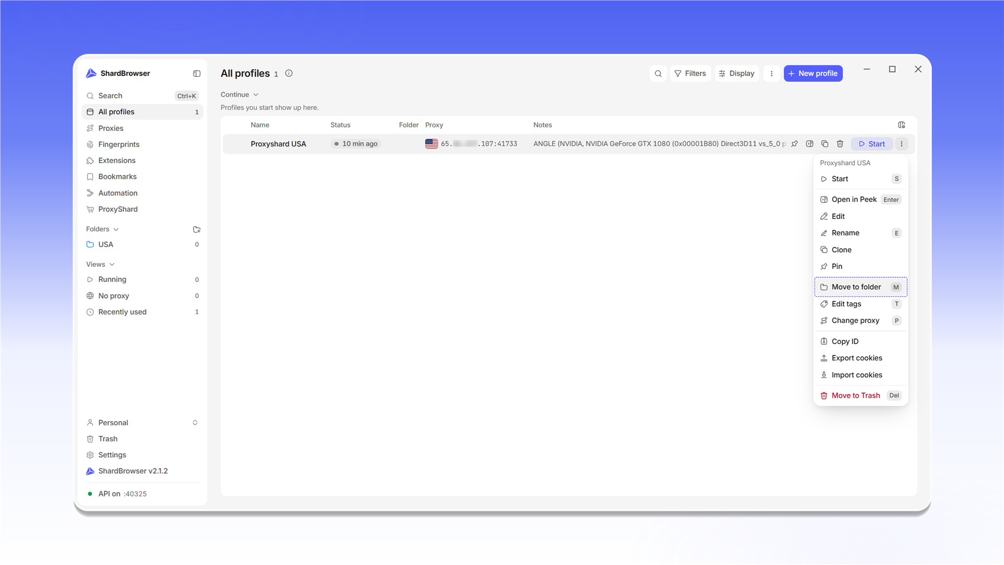Choose Move to folder menu item
The width and height of the screenshot is (1004, 565).
pos(861,287)
